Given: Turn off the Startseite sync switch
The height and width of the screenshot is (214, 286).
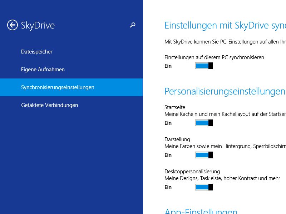Looking at the screenshot, I should pos(204,123).
